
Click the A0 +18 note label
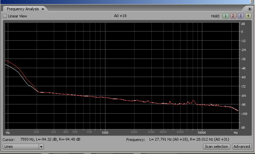tap(120, 16)
